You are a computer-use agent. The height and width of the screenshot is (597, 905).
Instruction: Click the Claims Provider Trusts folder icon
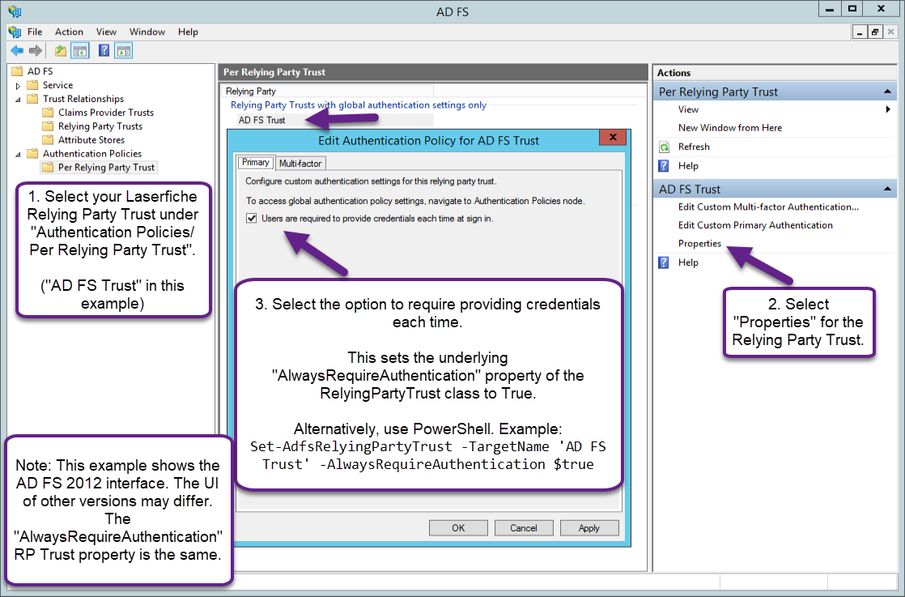coord(48,113)
